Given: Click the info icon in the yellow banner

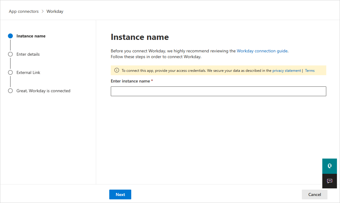Looking at the screenshot, I should pyautogui.click(x=117, y=70).
